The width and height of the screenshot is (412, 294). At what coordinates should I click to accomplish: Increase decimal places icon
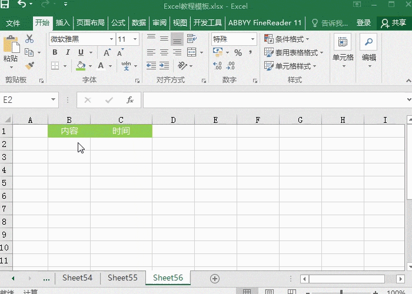tap(217, 66)
